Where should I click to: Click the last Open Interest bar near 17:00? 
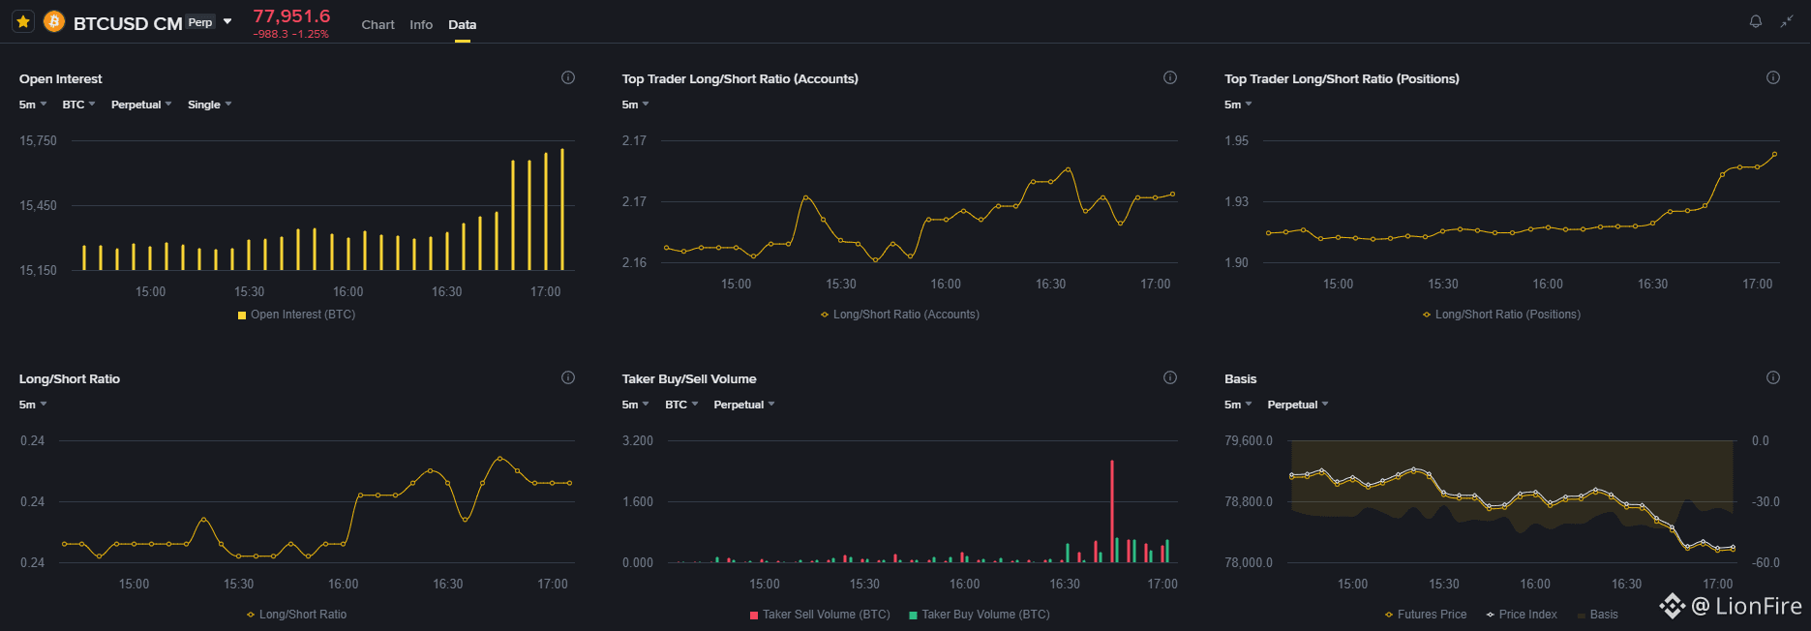pos(562,209)
